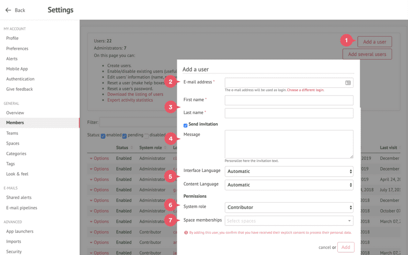The width and height of the screenshot is (408, 255).
Task: Expand Options in the April 24 row
Action: [x=99, y=179]
